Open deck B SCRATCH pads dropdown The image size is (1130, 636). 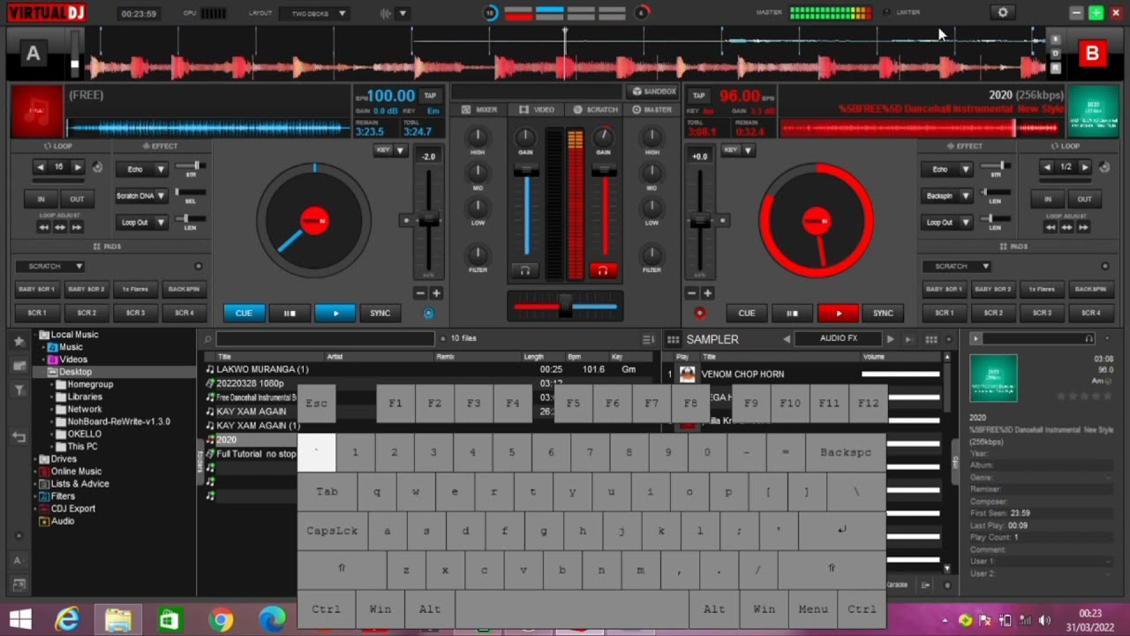[957, 266]
